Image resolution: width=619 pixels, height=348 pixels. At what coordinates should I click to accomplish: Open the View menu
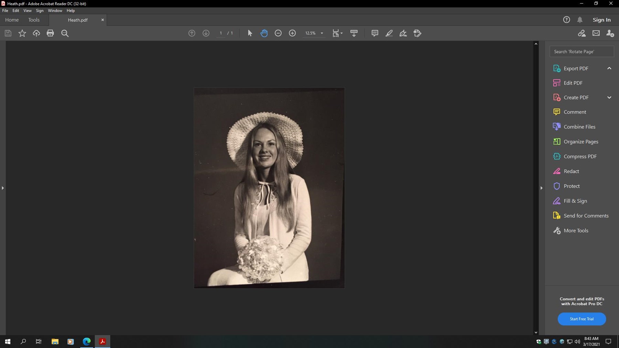click(x=28, y=11)
